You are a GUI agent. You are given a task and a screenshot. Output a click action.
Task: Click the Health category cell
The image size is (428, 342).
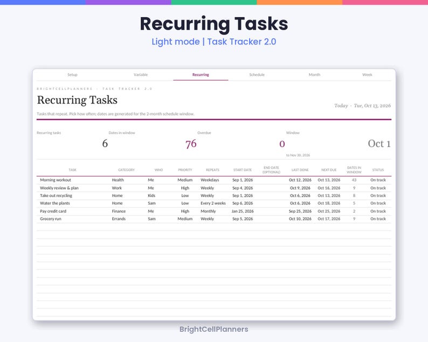pos(118,180)
